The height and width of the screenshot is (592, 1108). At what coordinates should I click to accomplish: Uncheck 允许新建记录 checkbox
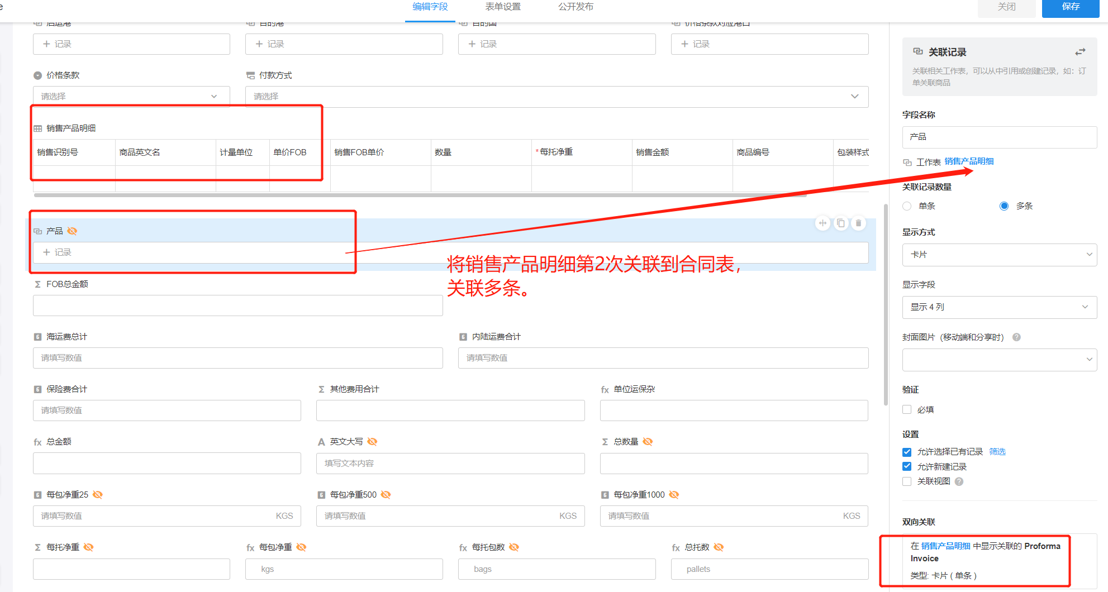[x=907, y=466]
